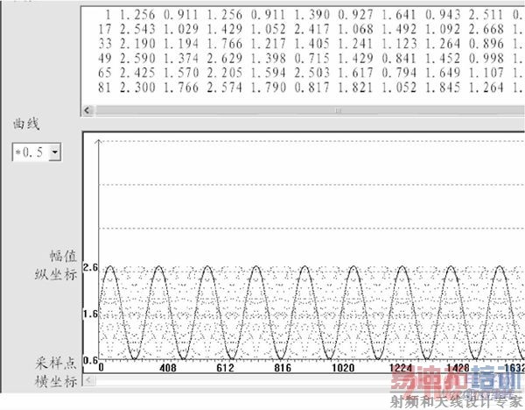Image resolution: width=525 pixels, height=410 pixels.
Task: Click the row number 17 in data table
Action: pos(107,29)
